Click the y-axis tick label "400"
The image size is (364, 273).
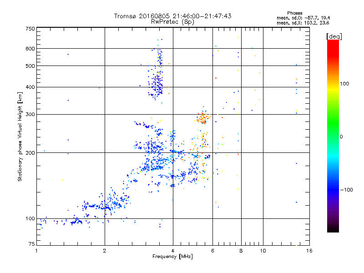[x=30, y=87]
